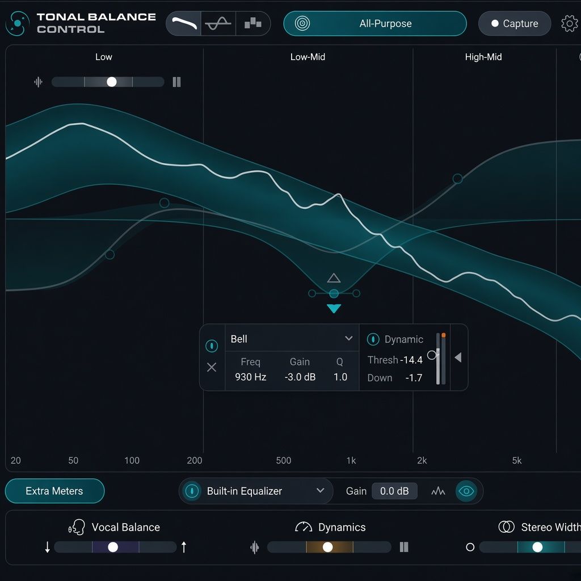Viewport: 581px width, 581px height.
Task: Click the Tonal Balance Control logo icon
Action: tap(18, 23)
